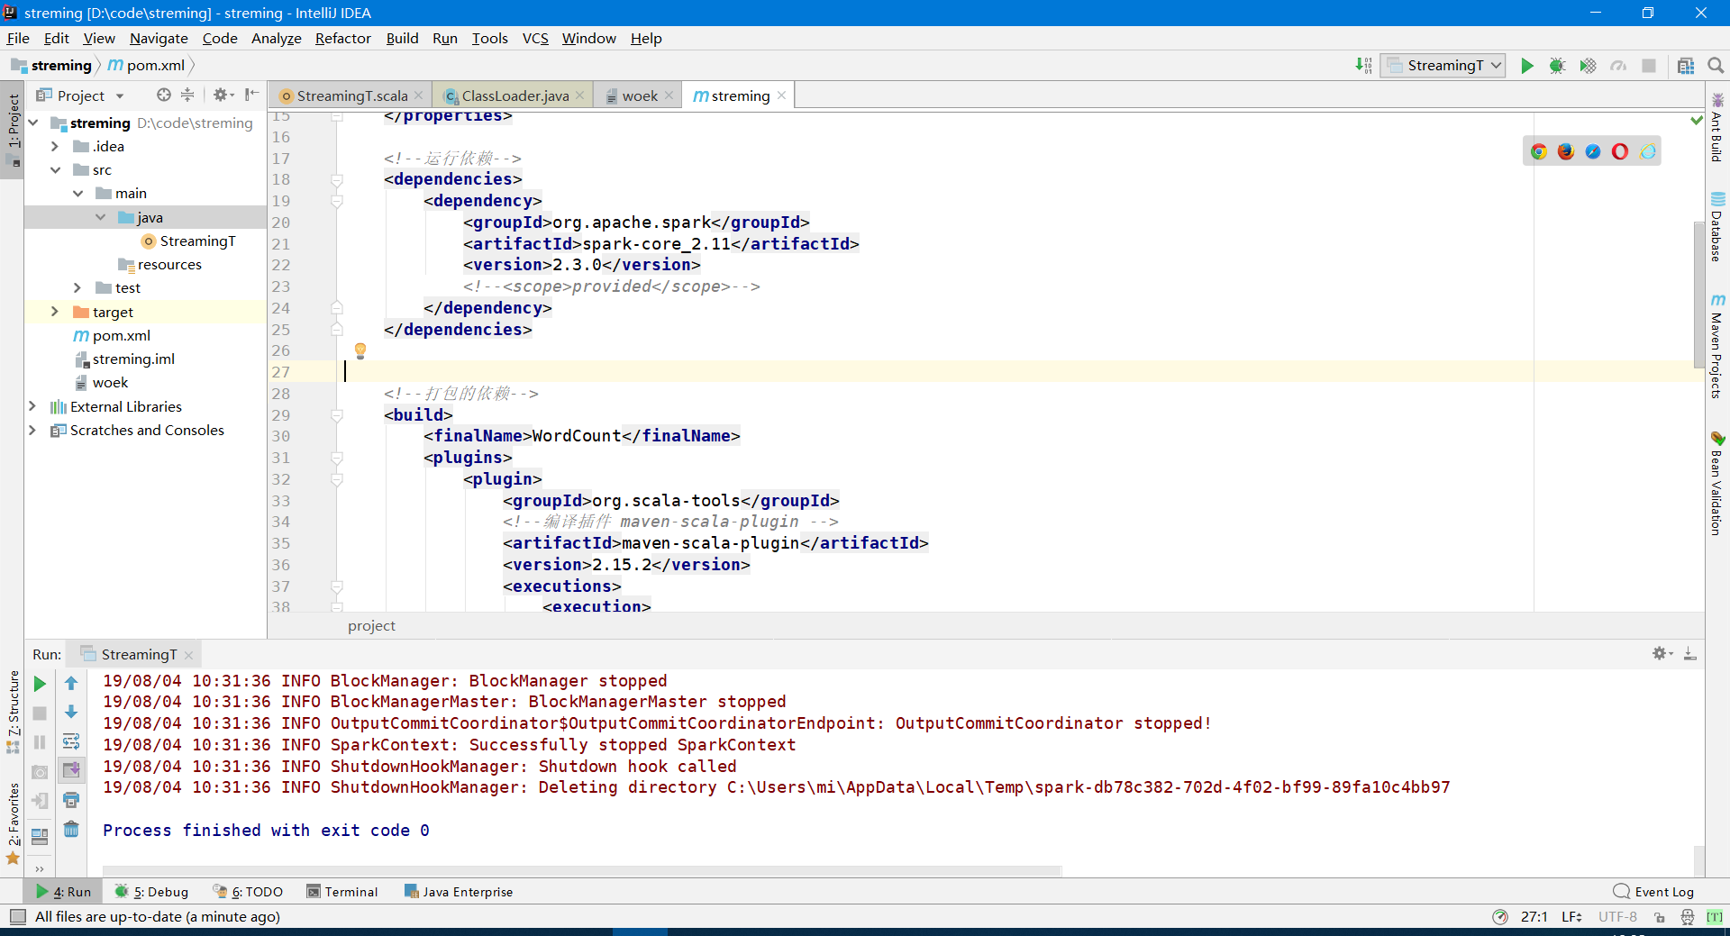Screen dimensions: 1730x936
Task: Open the StreamingT run configuration dropdown
Action: [1443, 66]
